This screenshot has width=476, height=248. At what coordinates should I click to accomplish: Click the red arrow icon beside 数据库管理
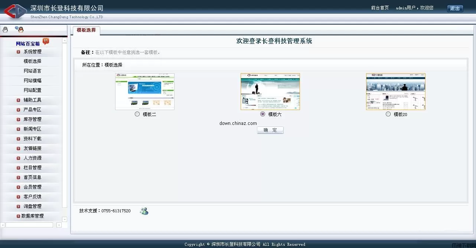18,216
